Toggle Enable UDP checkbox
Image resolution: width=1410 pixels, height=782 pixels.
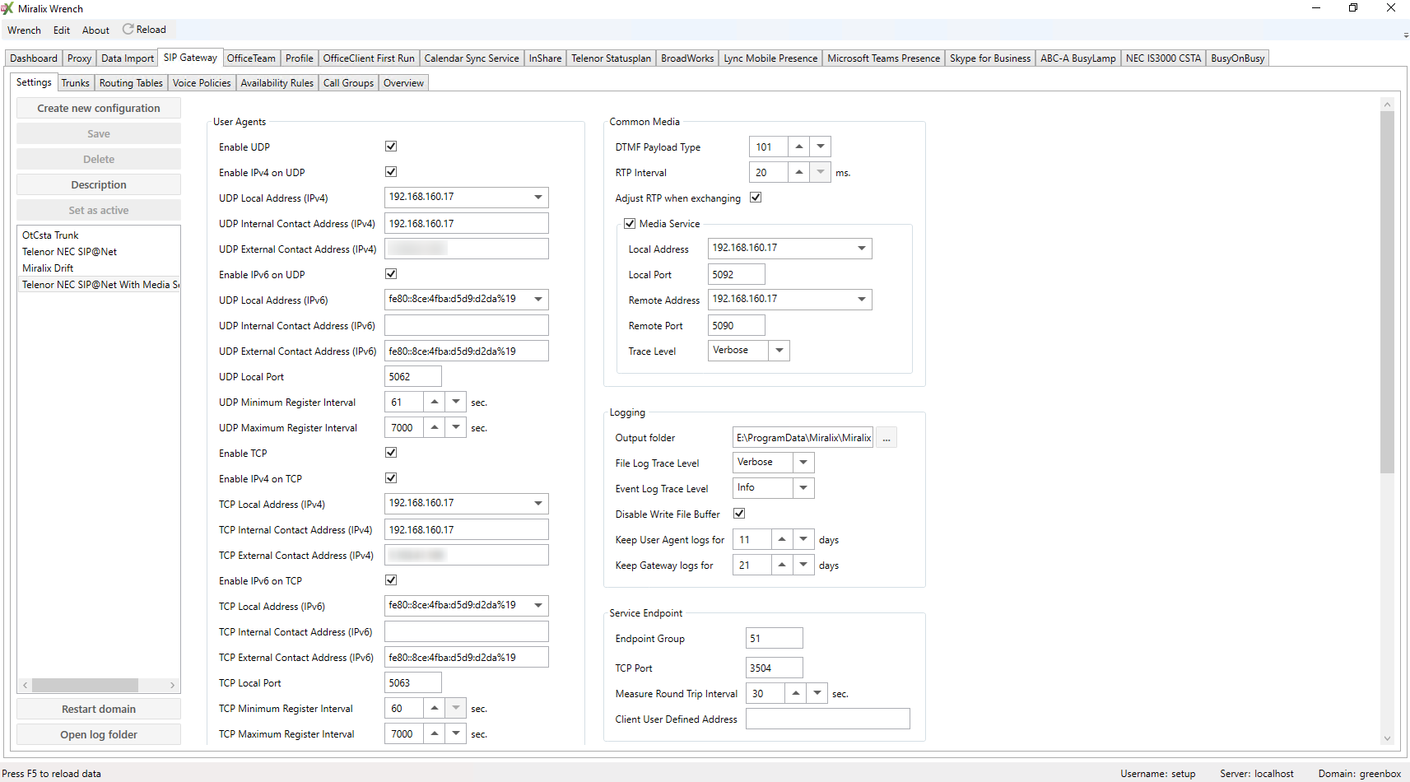point(391,147)
